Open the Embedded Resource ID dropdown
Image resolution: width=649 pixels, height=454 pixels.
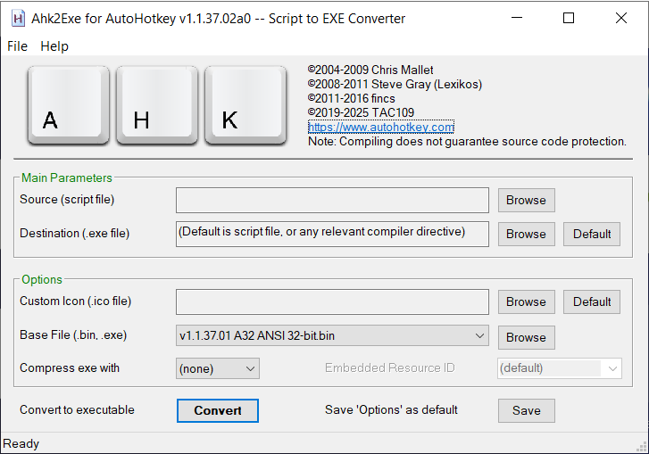pyautogui.click(x=559, y=368)
